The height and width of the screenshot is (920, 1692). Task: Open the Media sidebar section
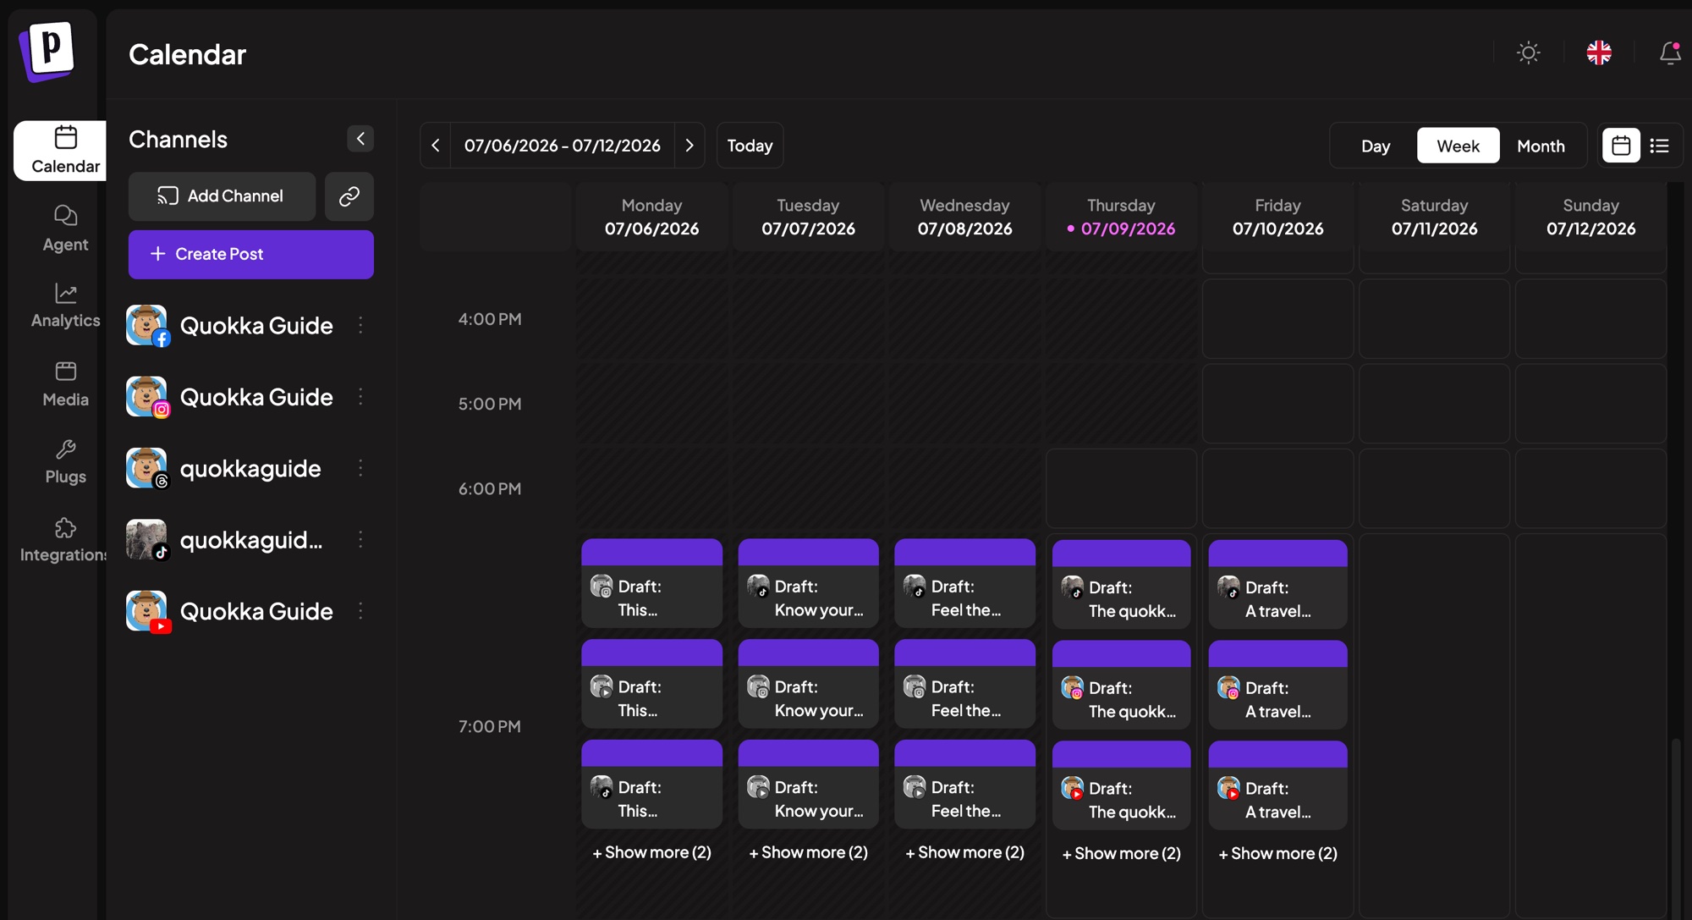click(65, 384)
